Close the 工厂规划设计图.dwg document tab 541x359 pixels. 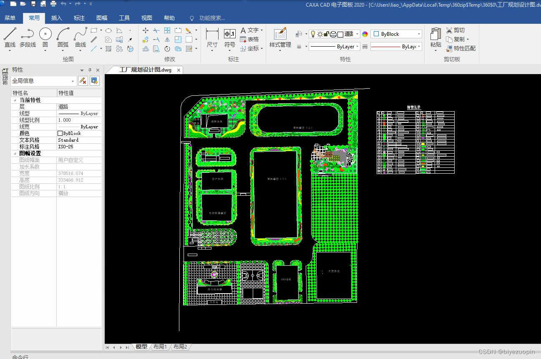pos(179,70)
